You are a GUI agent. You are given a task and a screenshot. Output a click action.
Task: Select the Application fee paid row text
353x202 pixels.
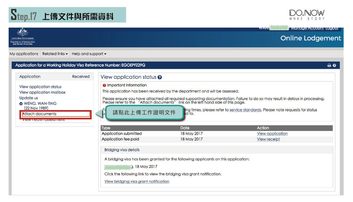point(120,139)
